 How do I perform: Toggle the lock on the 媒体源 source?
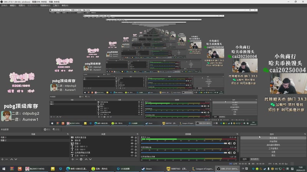tap(136, 140)
